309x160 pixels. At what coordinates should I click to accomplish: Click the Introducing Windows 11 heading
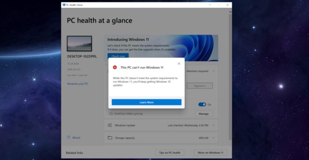pos(128,39)
